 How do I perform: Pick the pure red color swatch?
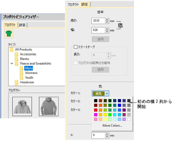(x=95, y=110)
